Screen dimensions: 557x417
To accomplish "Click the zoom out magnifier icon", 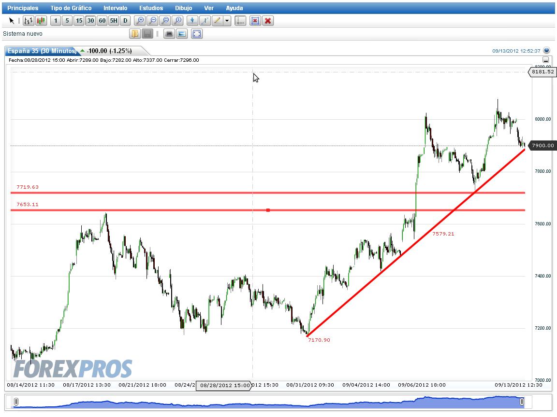I will (x=153, y=21).
